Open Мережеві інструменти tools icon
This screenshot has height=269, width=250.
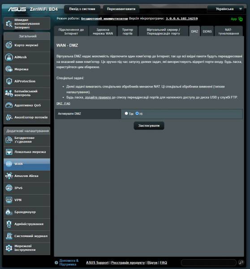pos(9,248)
